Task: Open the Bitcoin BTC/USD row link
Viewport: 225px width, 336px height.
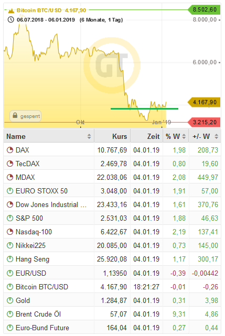Action: coord(42,287)
